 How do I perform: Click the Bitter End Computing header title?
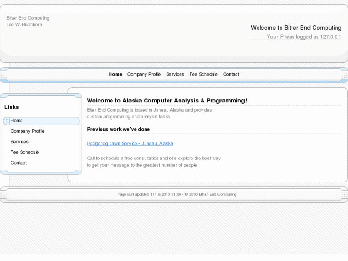[x=28, y=18]
